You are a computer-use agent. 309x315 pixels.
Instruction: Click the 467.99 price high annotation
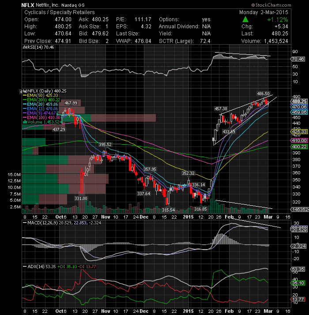pos(71,103)
